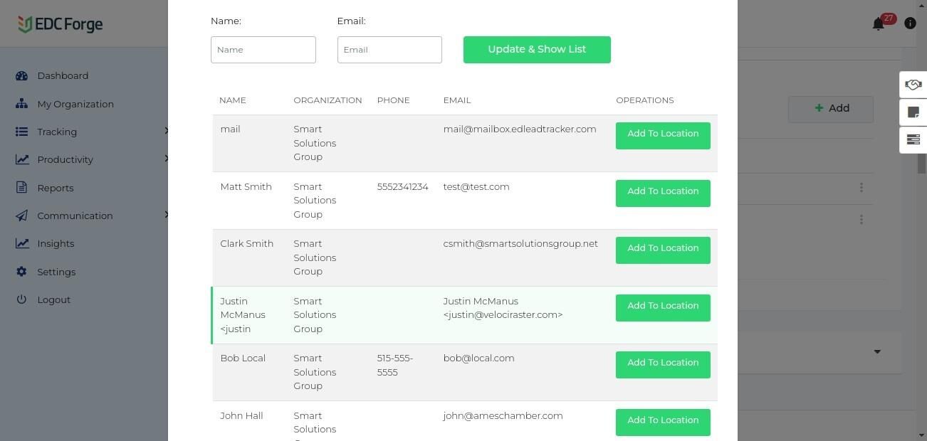Expand the Tracking submenu arrow
Viewport: 927px width, 441px height.
166,131
